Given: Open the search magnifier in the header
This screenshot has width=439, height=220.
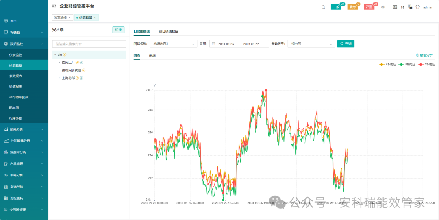Looking at the screenshot, I should (323, 7).
